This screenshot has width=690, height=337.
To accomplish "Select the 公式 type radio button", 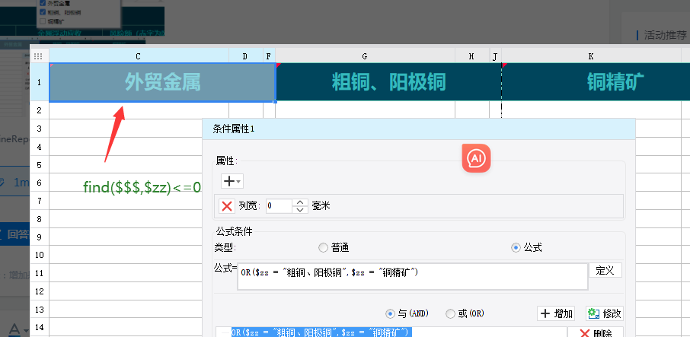I will [x=516, y=247].
